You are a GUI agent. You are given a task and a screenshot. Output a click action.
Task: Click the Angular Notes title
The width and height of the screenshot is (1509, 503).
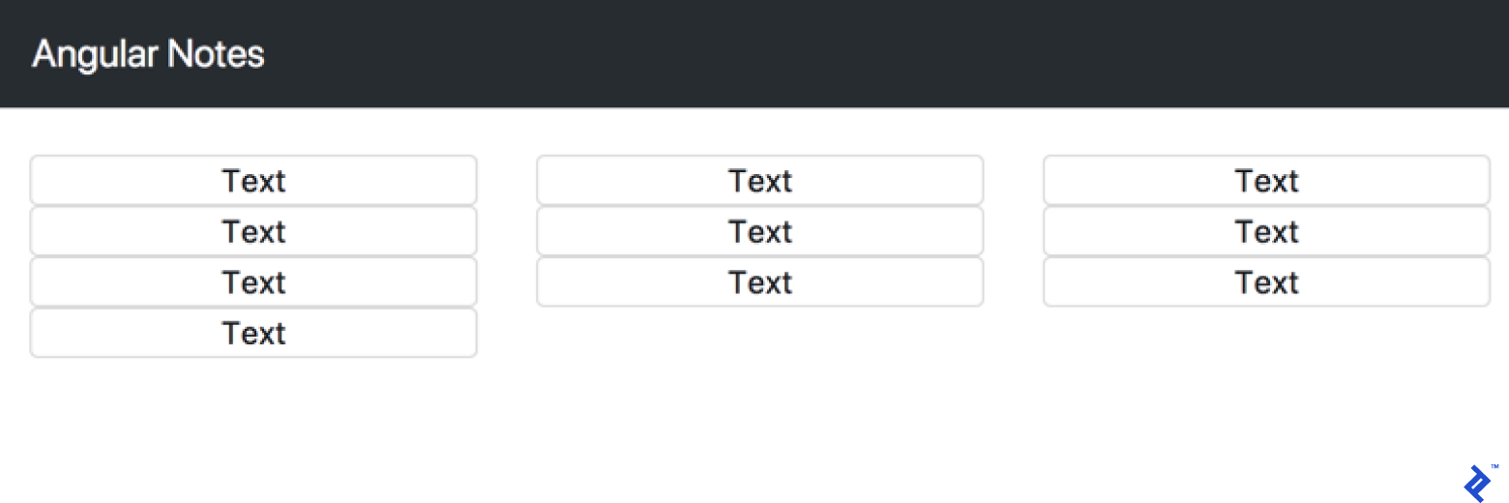(x=148, y=54)
